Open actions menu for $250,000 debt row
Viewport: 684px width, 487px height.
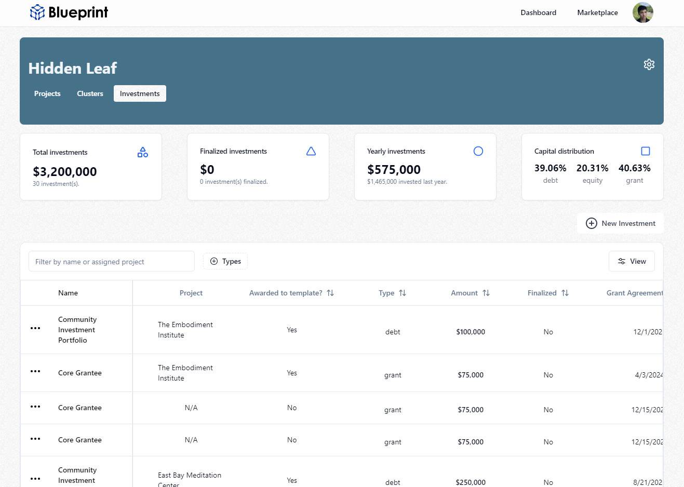35,479
